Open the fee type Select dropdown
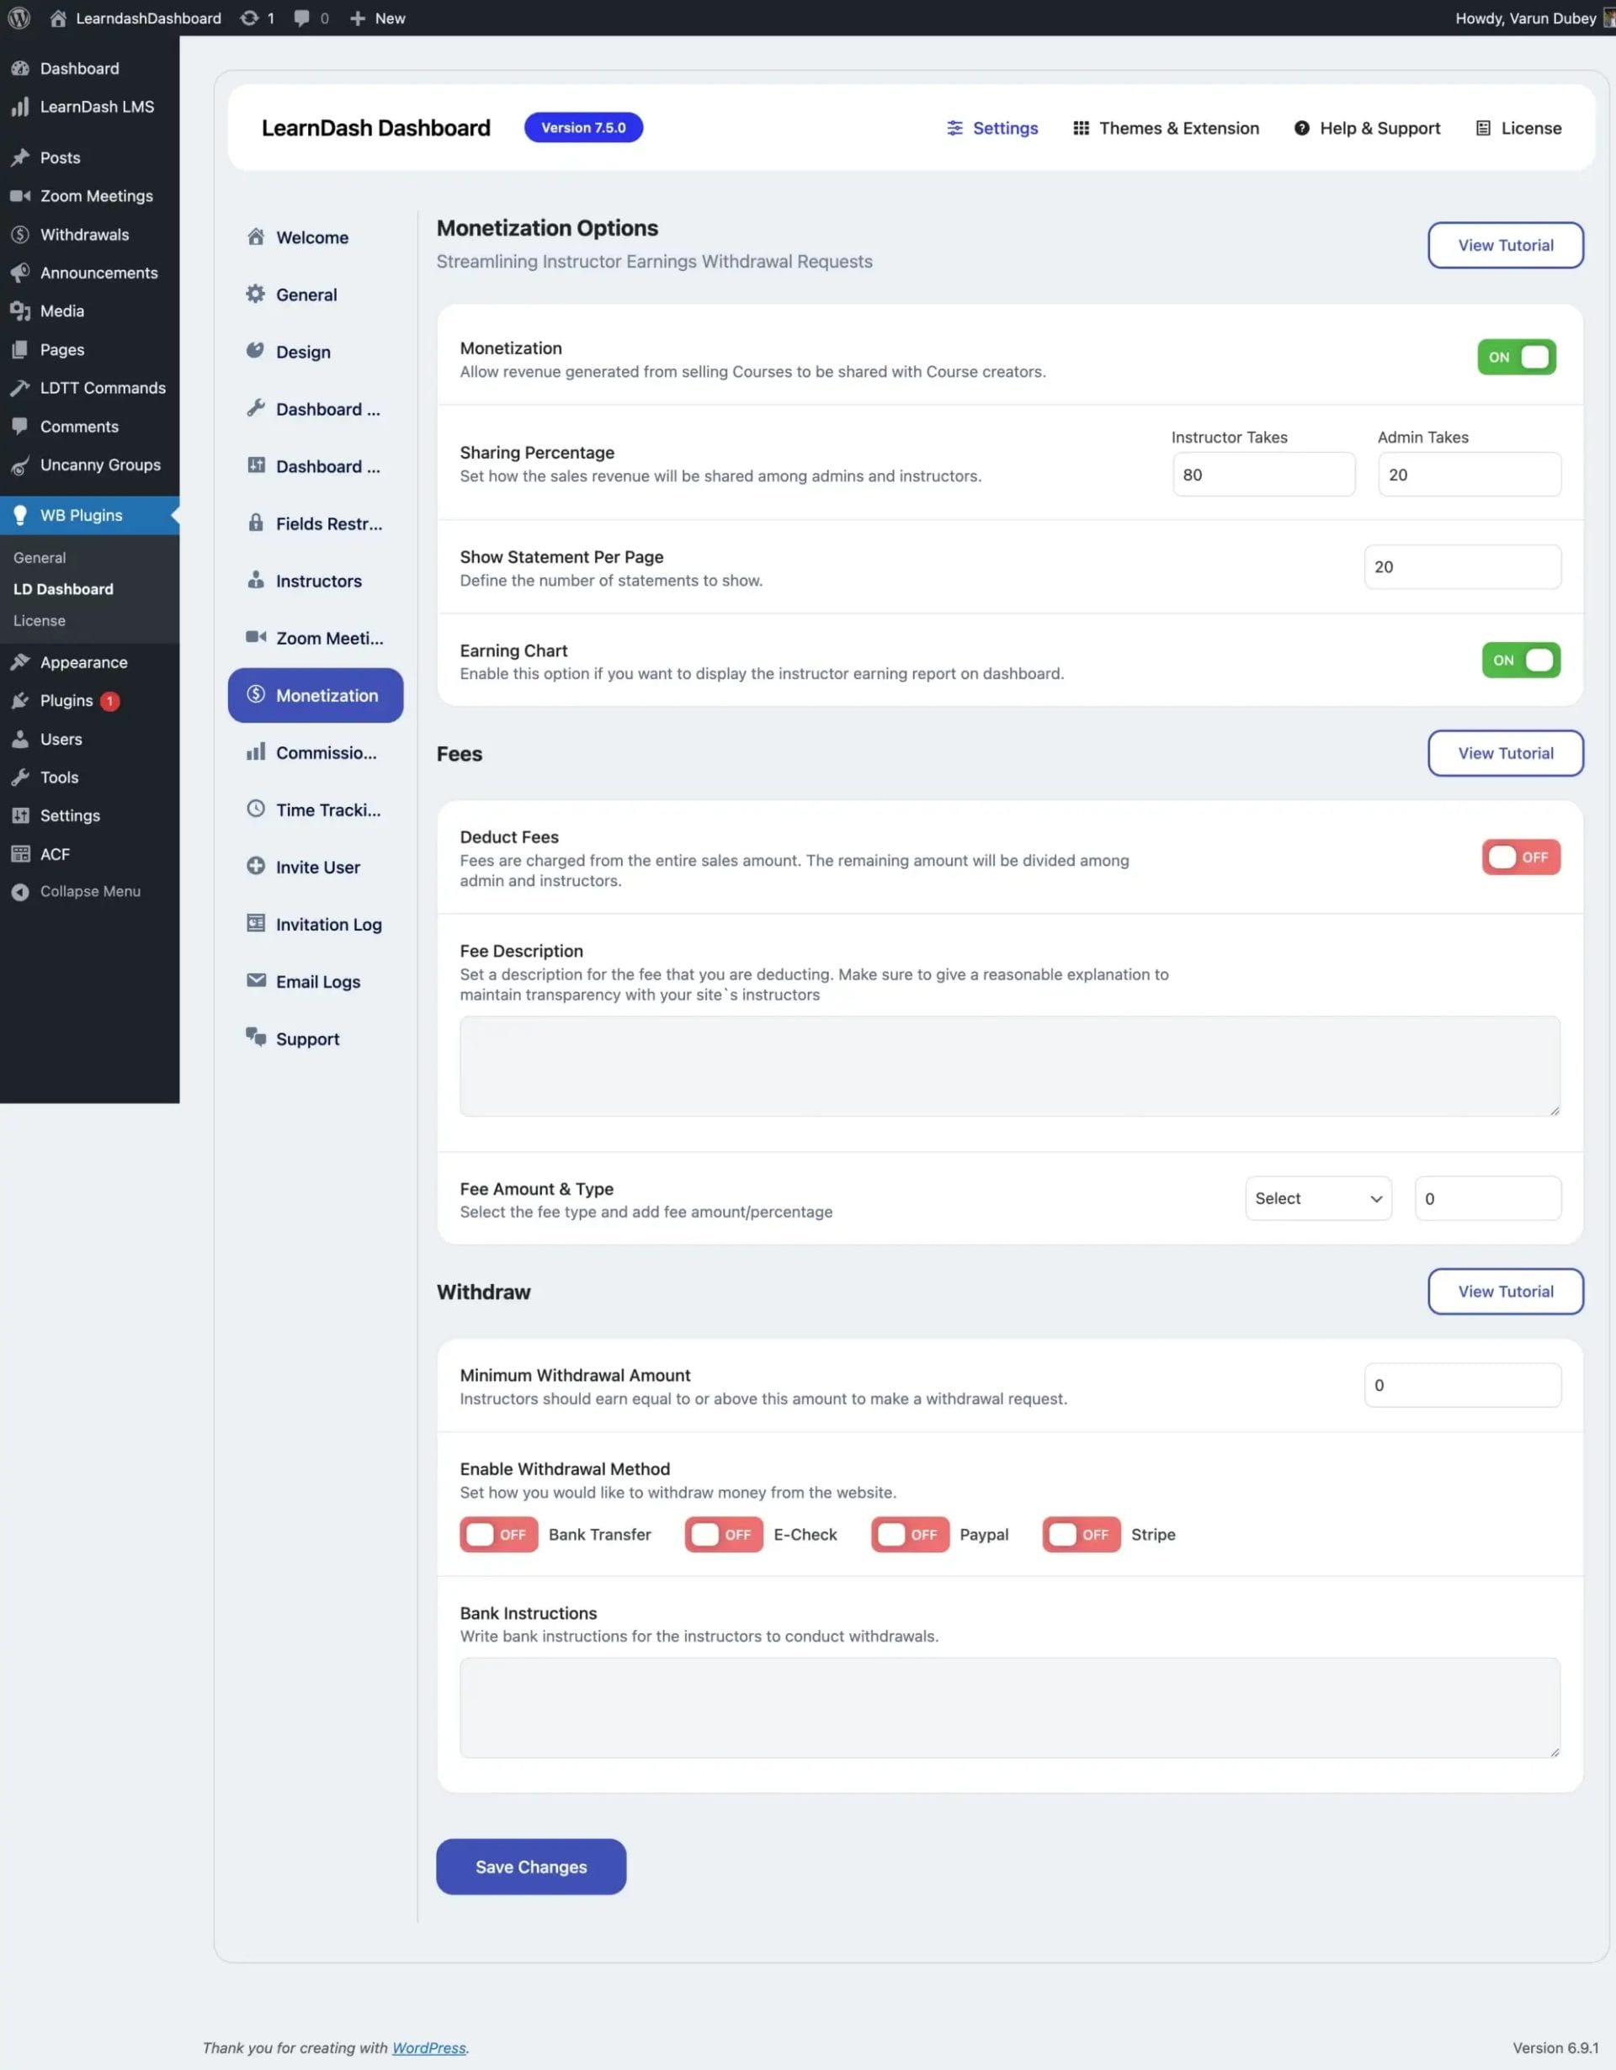This screenshot has width=1616, height=2070. tap(1317, 1198)
